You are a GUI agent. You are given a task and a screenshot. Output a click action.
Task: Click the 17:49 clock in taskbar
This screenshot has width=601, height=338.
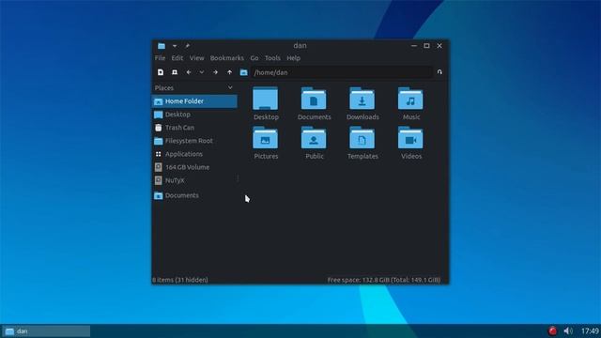pyautogui.click(x=590, y=330)
